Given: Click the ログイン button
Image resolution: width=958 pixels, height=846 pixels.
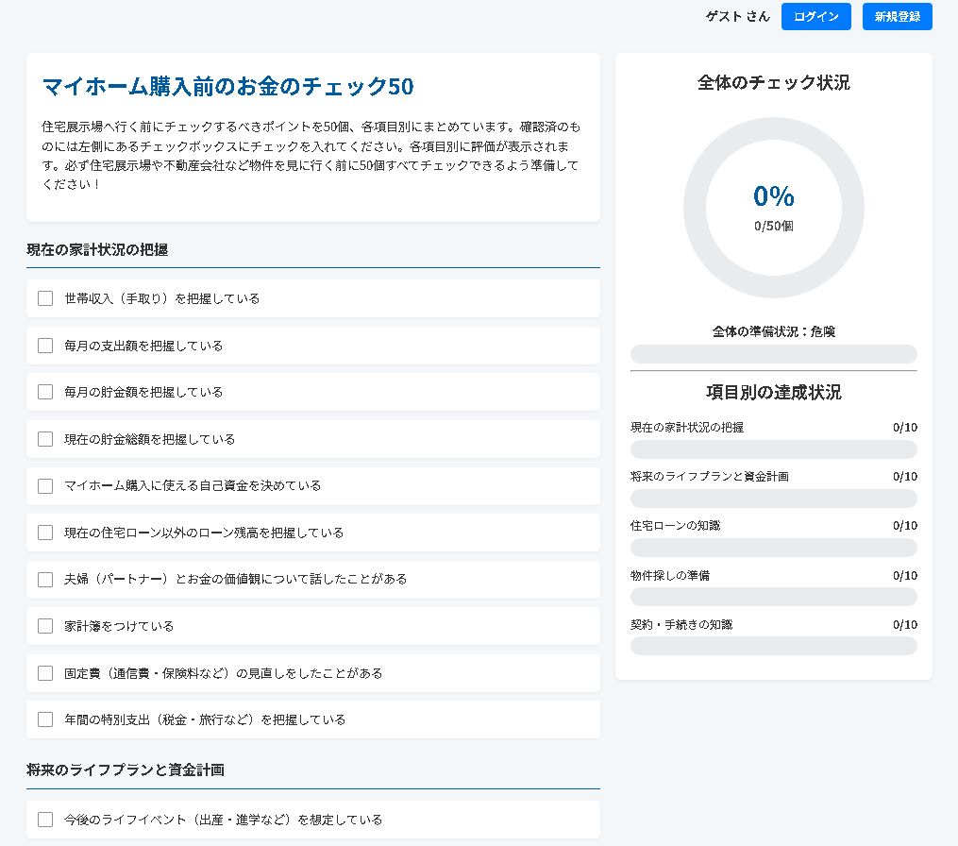Looking at the screenshot, I should point(815,17).
